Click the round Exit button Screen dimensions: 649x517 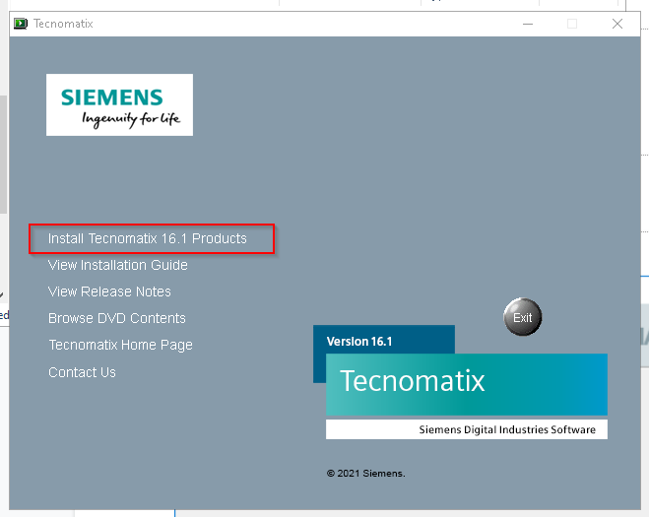523,317
